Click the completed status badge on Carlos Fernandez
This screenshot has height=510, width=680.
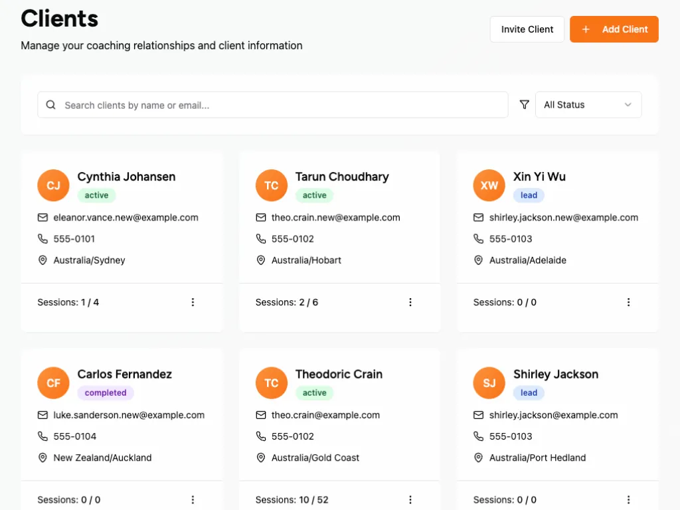tap(106, 392)
